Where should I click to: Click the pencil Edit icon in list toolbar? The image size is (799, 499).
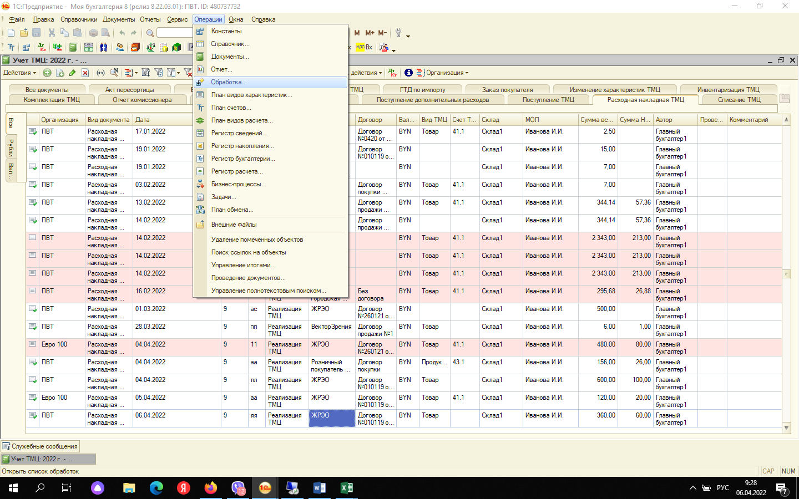point(73,73)
